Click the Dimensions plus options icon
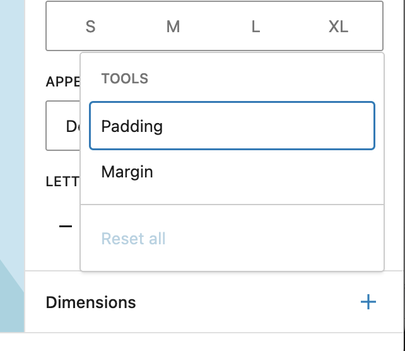Image resolution: width=405 pixels, height=351 pixels. 368,302
